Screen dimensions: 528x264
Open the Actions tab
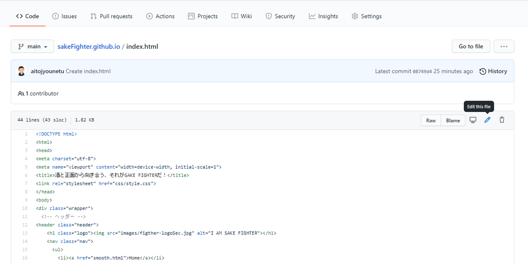click(x=160, y=16)
